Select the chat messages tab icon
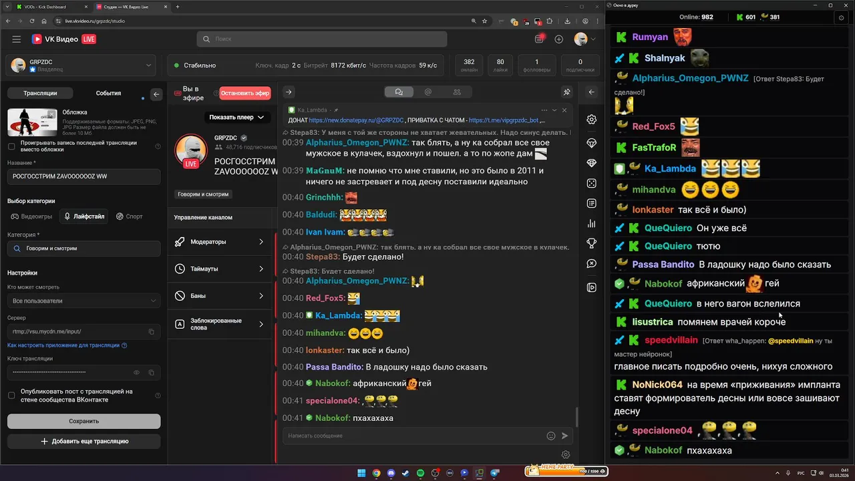The image size is (855, 481). pyautogui.click(x=399, y=92)
